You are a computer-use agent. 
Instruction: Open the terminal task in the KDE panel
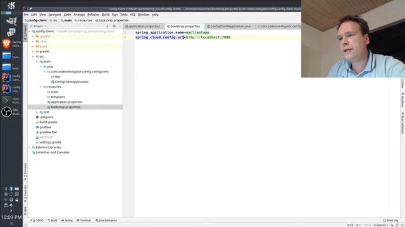pyautogui.click(x=11, y=100)
